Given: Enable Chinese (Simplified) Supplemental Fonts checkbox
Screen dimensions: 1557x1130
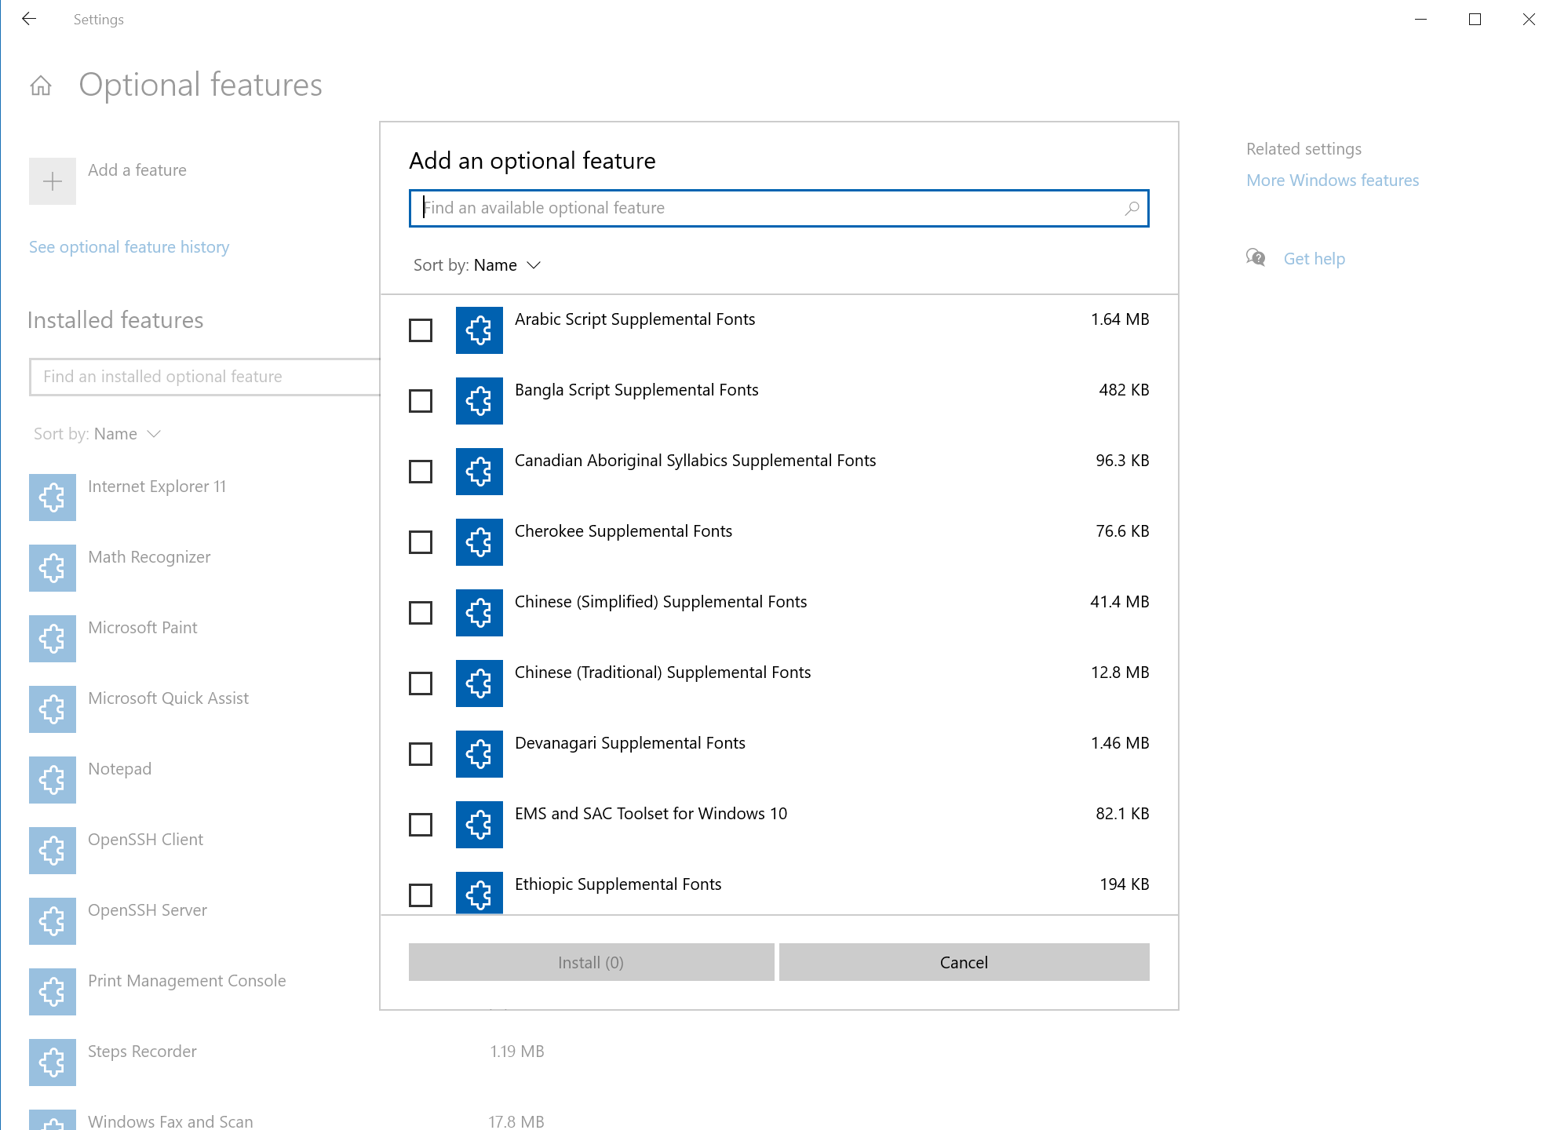Looking at the screenshot, I should click(421, 613).
